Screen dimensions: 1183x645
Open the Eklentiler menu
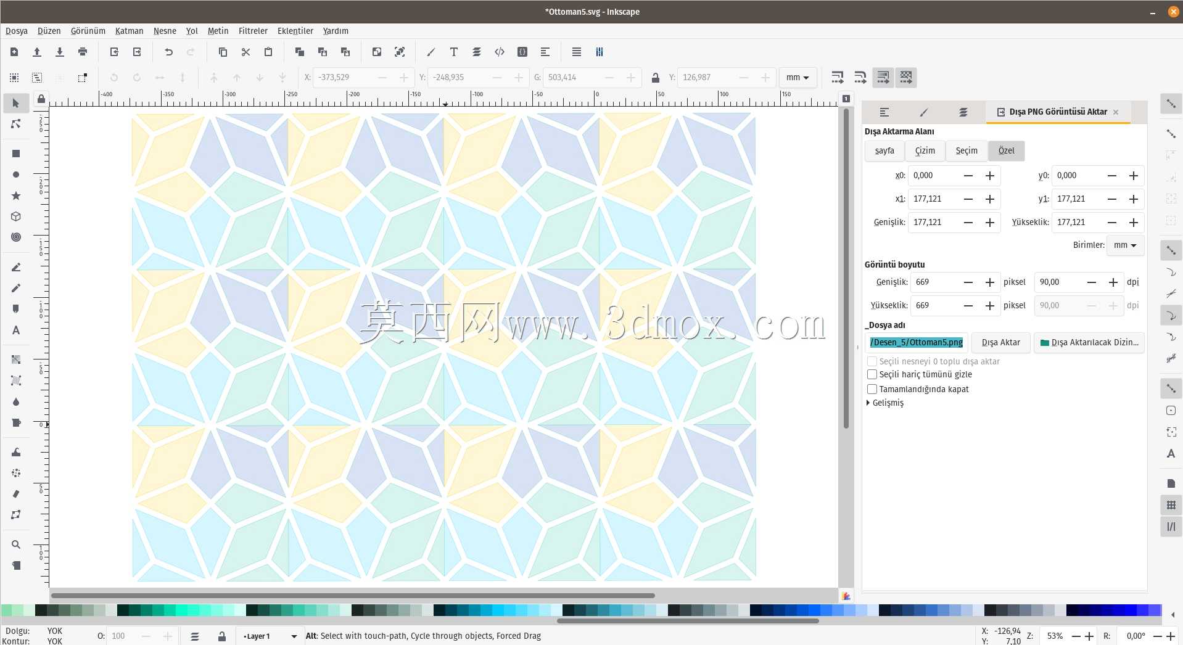tap(295, 31)
